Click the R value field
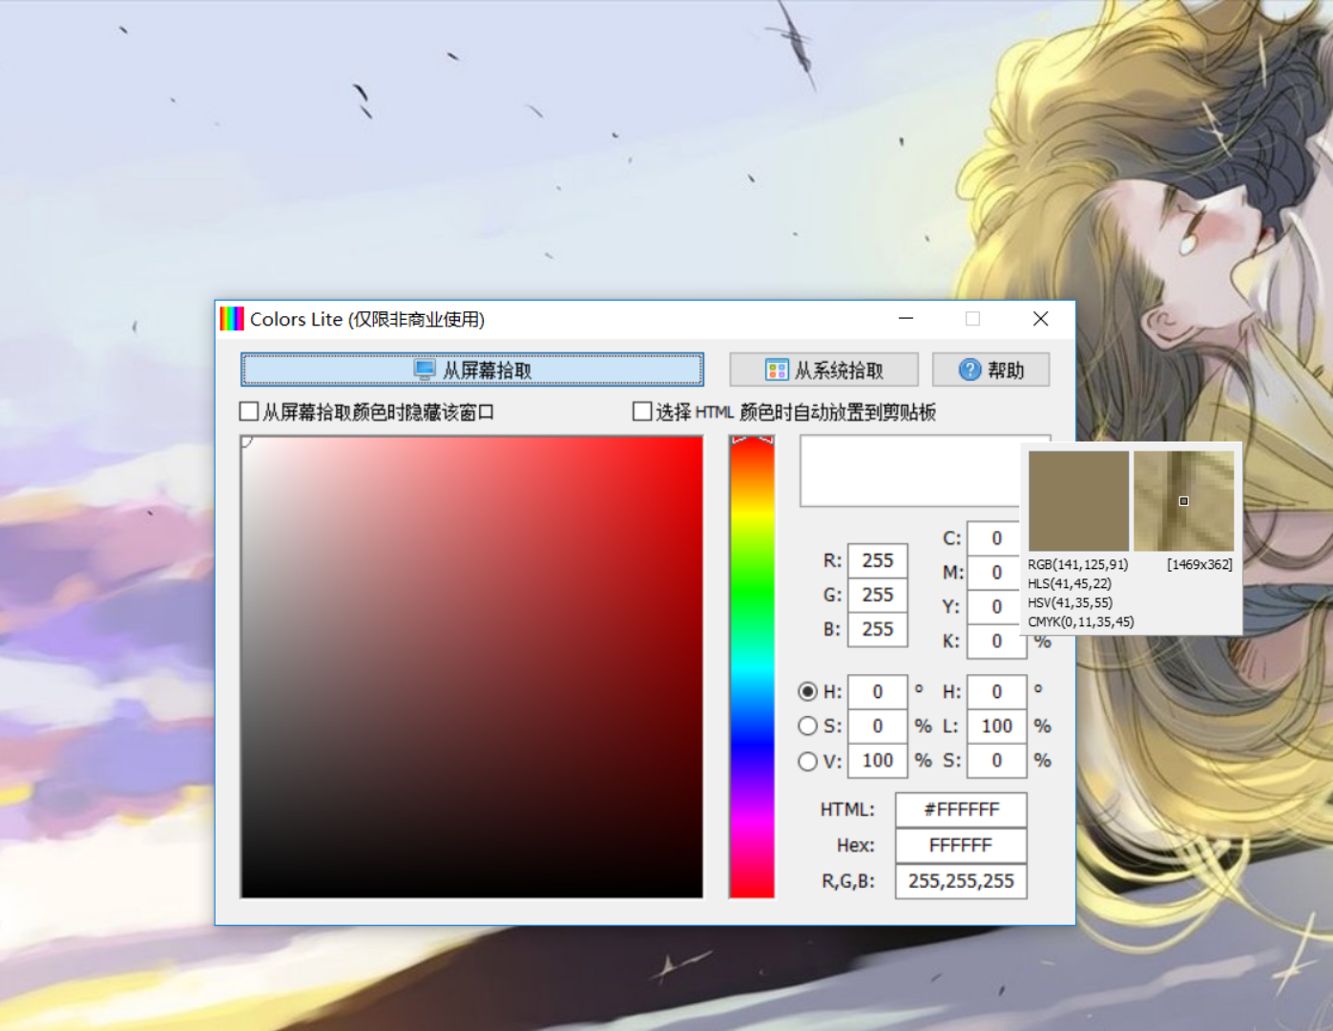1333x1031 pixels. click(877, 560)
